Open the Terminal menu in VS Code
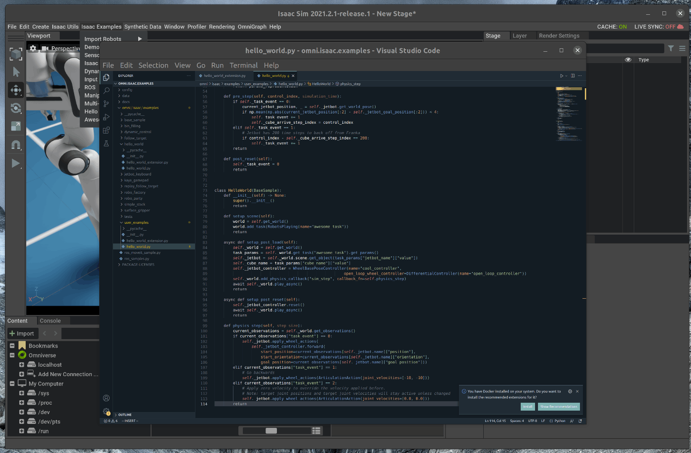Viewport: 691px width, 453px height. click(x=244, y=65)
